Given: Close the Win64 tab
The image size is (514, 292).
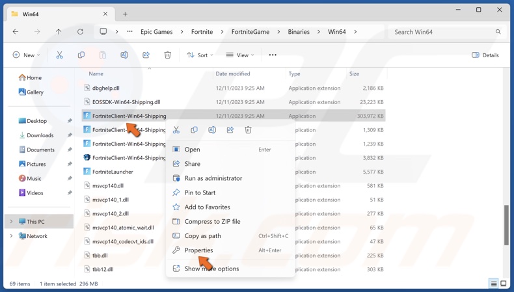Looking at the screenshot, I should coord(105,14).
